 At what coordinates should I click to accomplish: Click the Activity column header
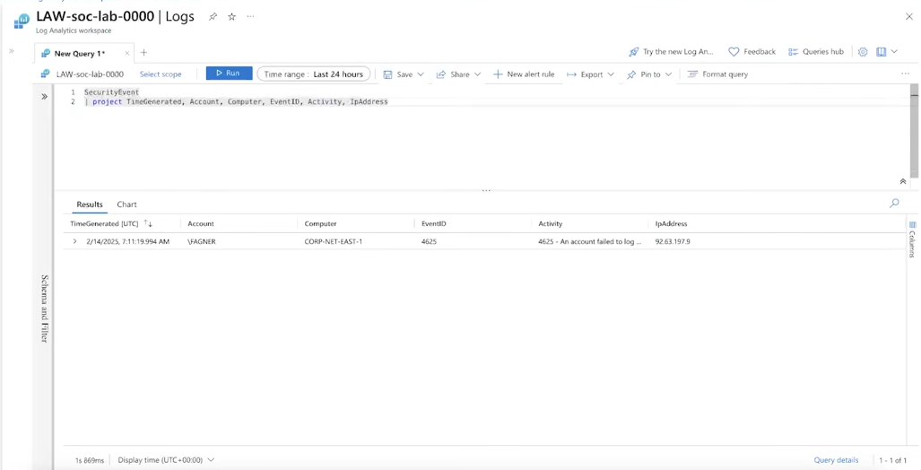pos(551,224)
